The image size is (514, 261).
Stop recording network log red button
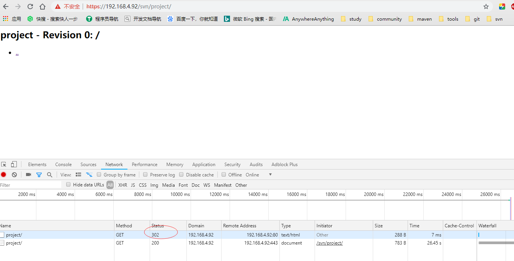click(3, 175)
